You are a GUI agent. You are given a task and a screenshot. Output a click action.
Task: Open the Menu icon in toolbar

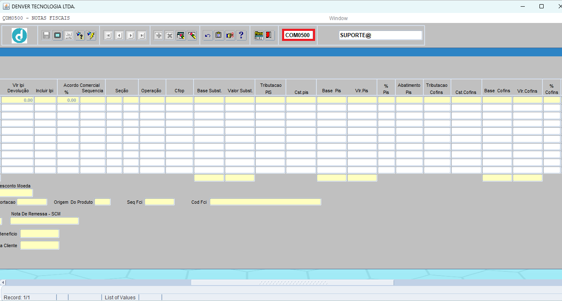pyautogui.click(x=259, y=35)
